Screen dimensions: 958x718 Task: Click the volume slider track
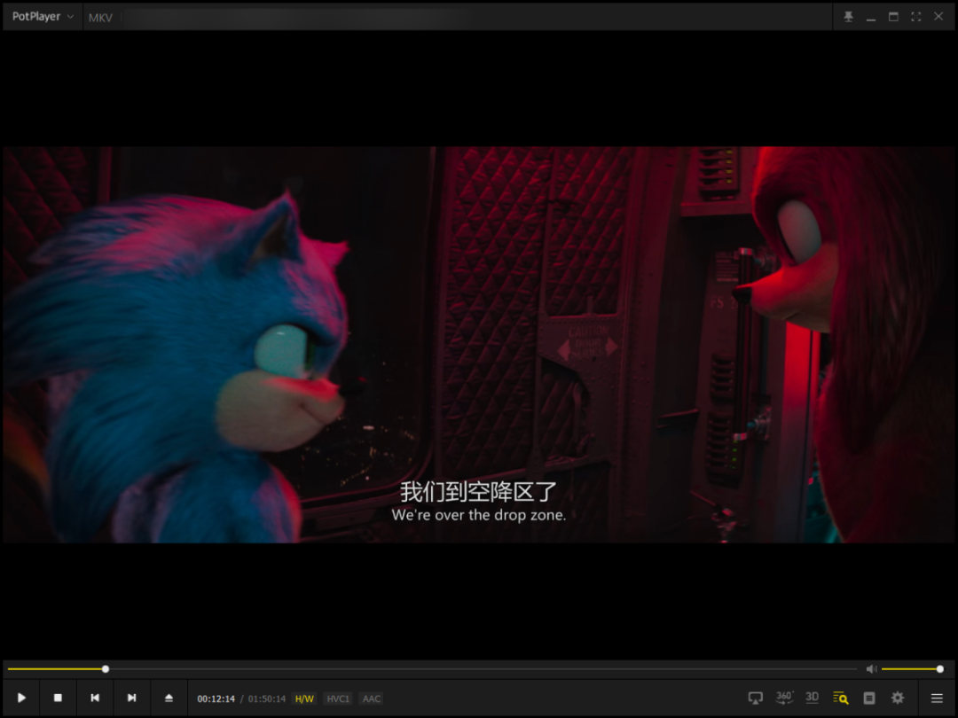click(x=909, y=669)
